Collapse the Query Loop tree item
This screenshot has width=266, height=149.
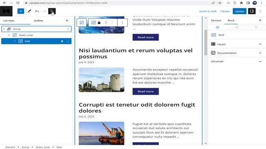pyautogui.click(x=9, y=35)
